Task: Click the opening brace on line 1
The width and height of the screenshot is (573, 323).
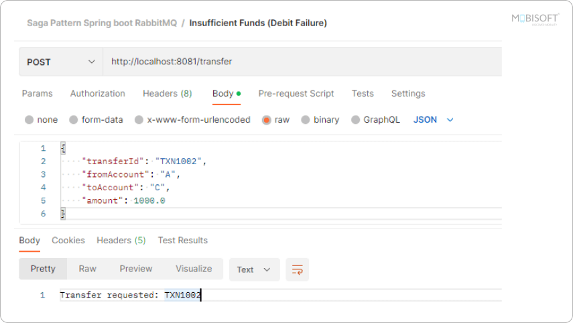Action: click(63, 148)
